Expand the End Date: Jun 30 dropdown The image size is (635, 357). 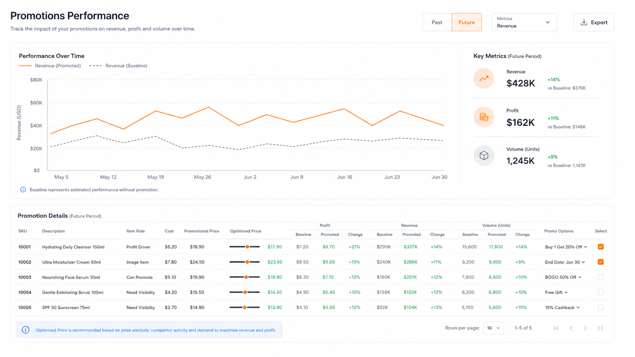coord(565,262)
